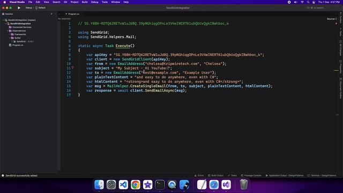Open System Preferences from the Dock
Image resolution: width=343 pixels, height=193 pixels.
point(111,184)
